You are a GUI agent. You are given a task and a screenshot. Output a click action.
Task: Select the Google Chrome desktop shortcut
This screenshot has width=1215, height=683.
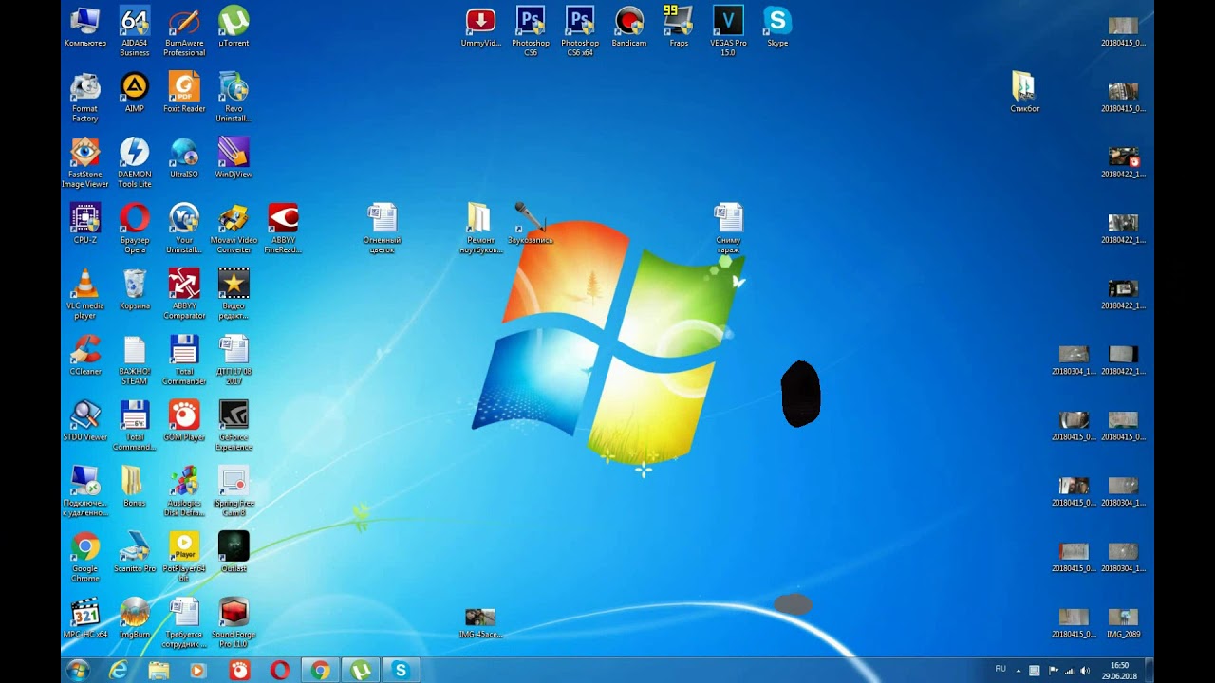click(x=85, y=557)
